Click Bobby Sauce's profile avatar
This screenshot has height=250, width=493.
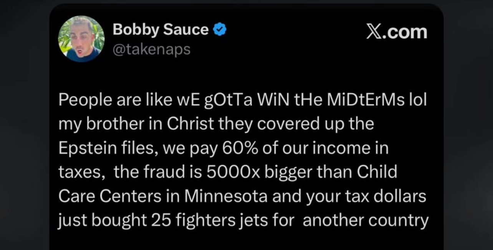point(81,39)
